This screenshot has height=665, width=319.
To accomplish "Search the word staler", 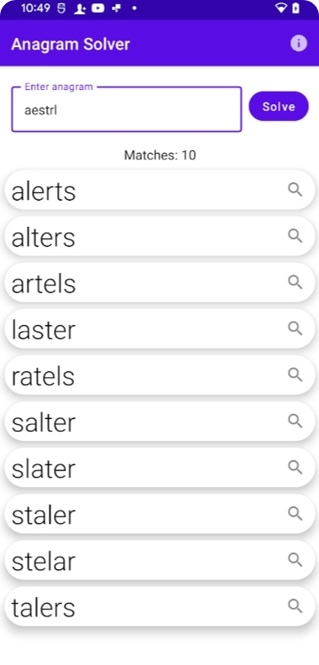I will [x=295, y=513].
